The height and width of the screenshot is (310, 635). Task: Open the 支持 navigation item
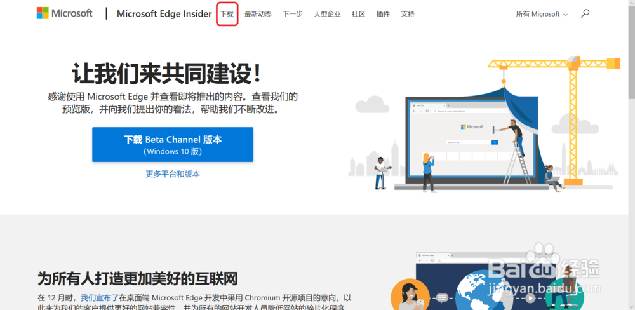pyautogui.click(x=408, y=14)
